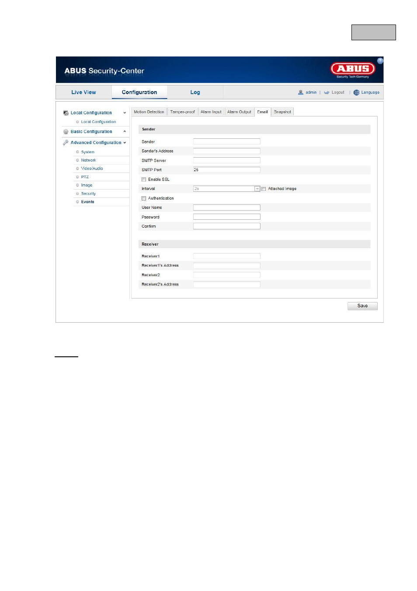417x591 pixels.
Task: Click the Advanced Configuration section header
Action: click(x=96, y=143)
